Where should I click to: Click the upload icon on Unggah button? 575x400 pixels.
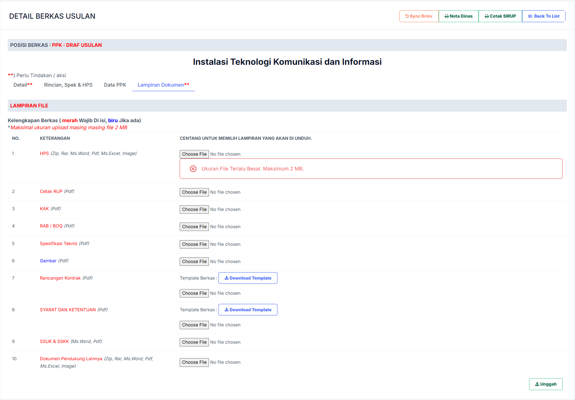click(x=537, y=384)
